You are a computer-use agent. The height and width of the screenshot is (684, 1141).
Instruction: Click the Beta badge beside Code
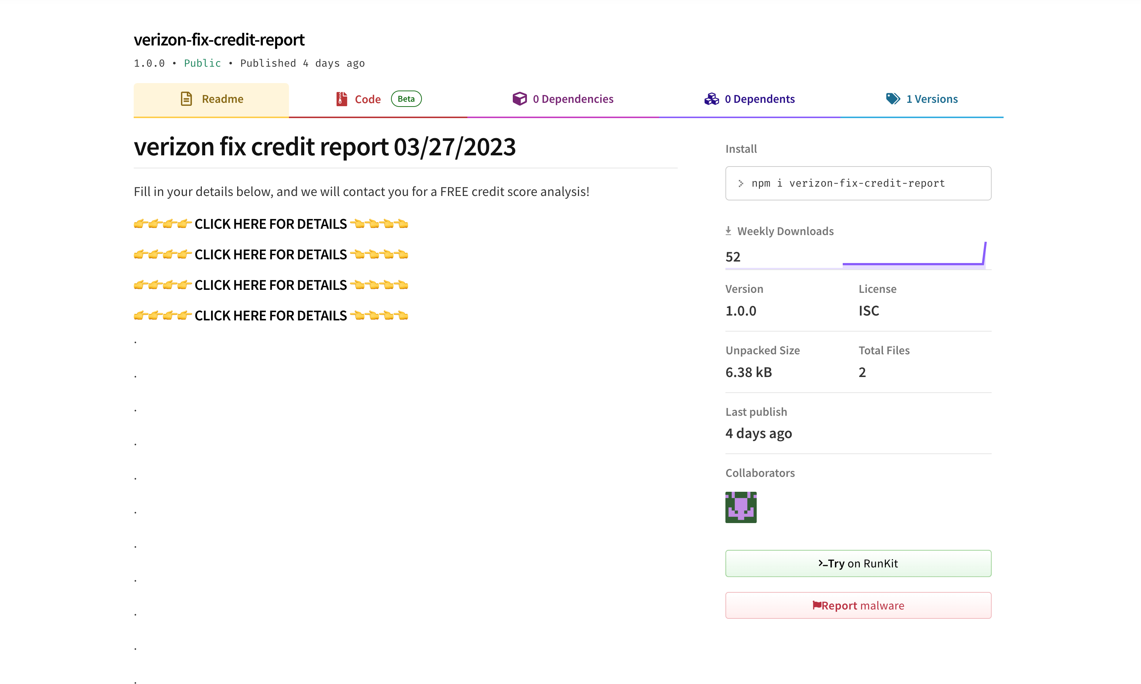point(406,99)
